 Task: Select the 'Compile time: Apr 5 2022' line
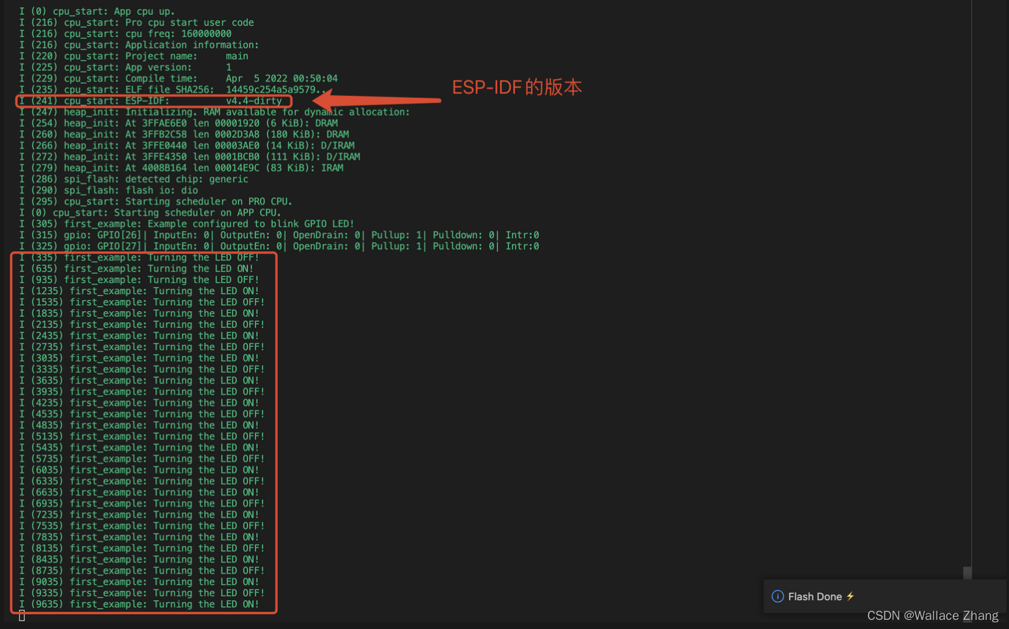[x=178, y=78]
